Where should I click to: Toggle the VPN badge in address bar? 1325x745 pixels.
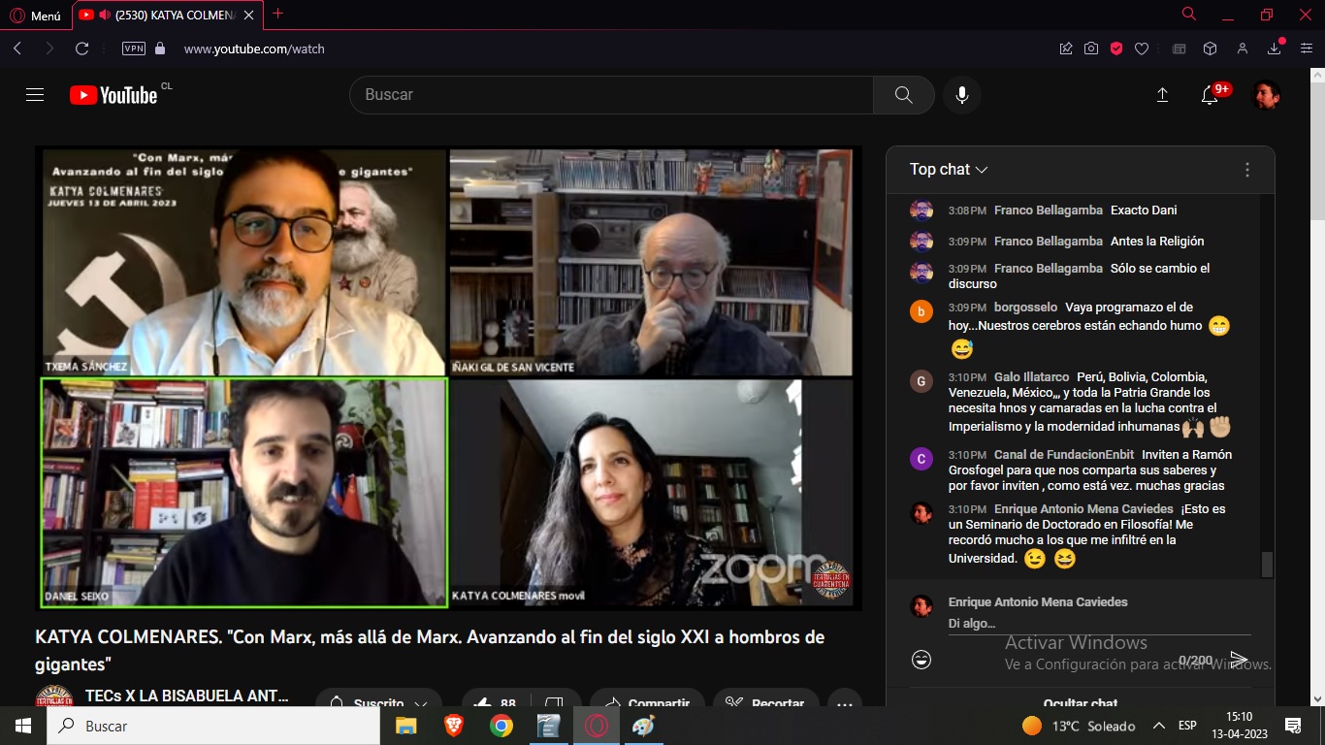[x=134, y=49]
